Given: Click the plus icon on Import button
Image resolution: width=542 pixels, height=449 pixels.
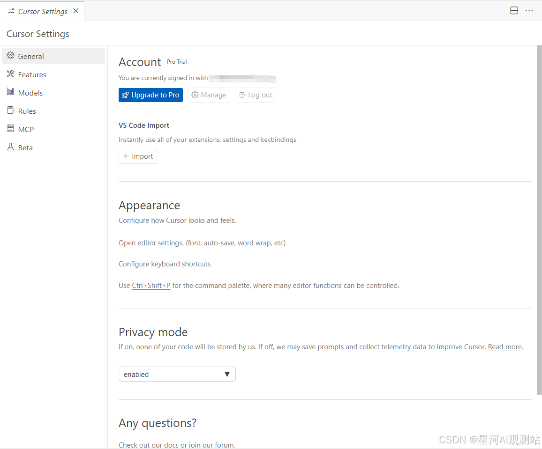Looking at the screenshot, I should tap(126, 156).
